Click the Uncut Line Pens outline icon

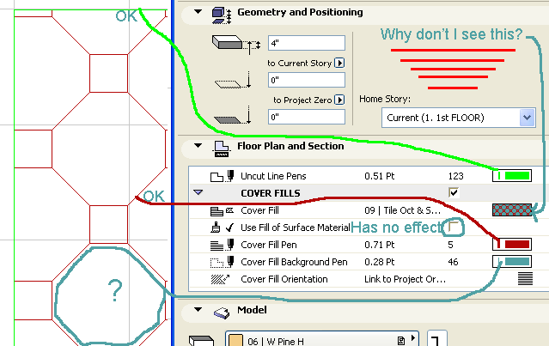(217, 177)
